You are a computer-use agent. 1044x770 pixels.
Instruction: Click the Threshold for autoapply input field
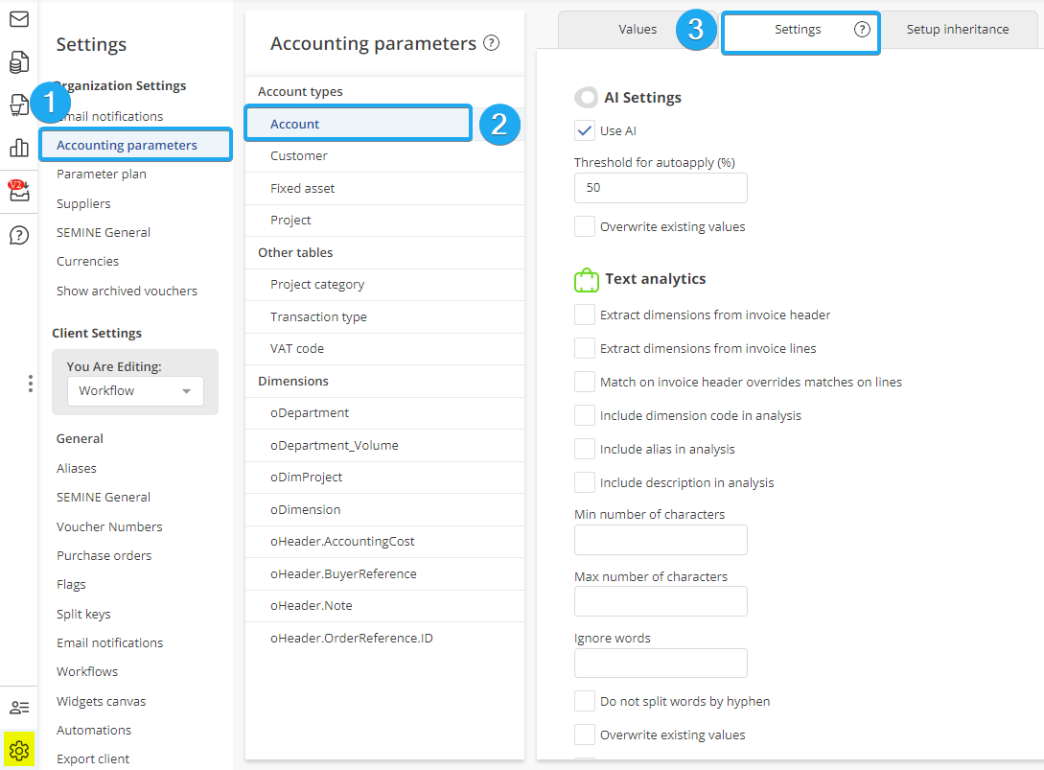[661, 188]
